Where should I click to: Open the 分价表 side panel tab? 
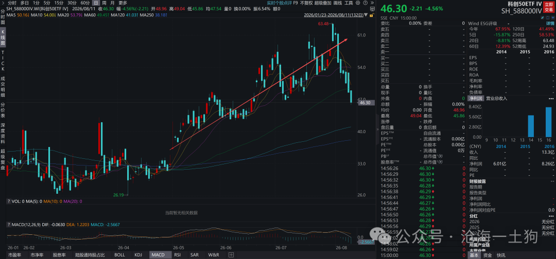(3, 109)
